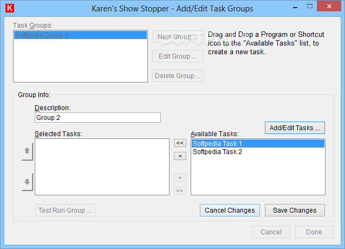Click the move-up arrow for selected tasks
The width and height of the screenshot is (345, 249).
(x=27, y=151)
